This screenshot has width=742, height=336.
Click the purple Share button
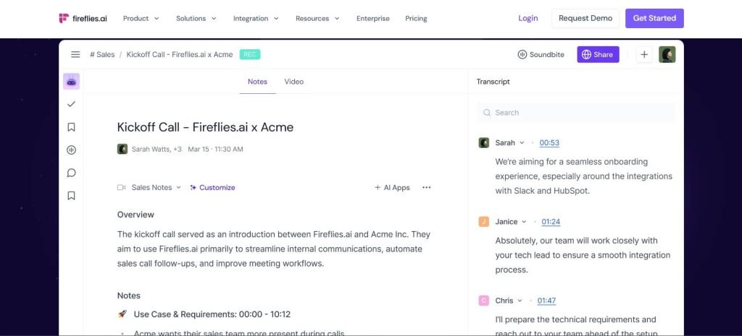pyautogui.click(x=598, y=54)
